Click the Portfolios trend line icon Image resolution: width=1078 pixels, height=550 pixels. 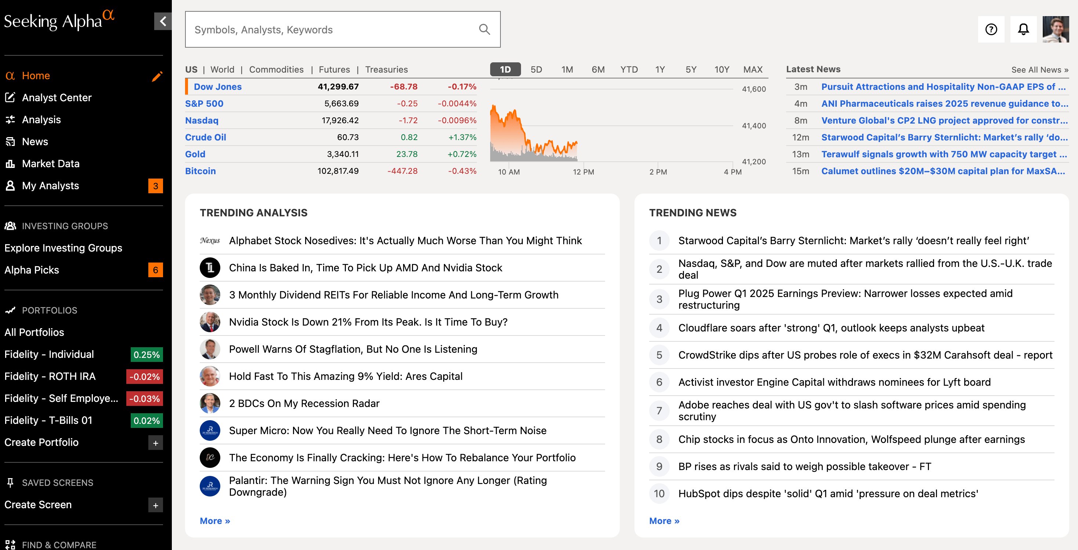10,310
